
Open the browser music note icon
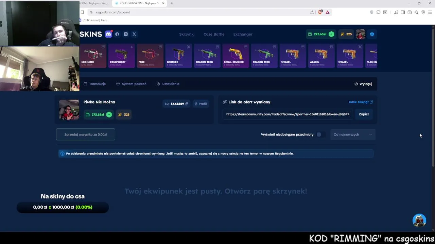coord(396,12)
